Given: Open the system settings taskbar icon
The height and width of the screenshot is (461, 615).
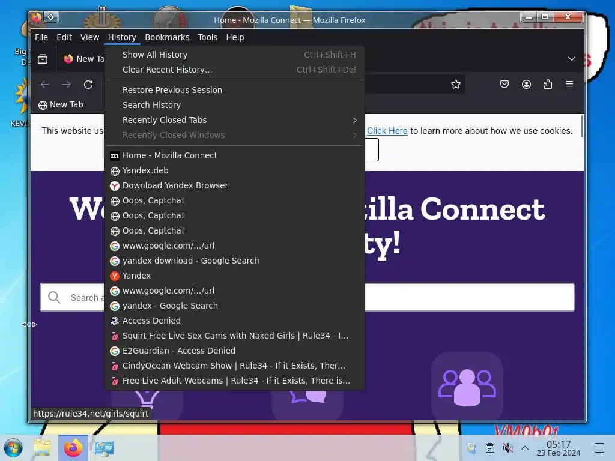Looking at the screenshot, I should tap(105, 448).
